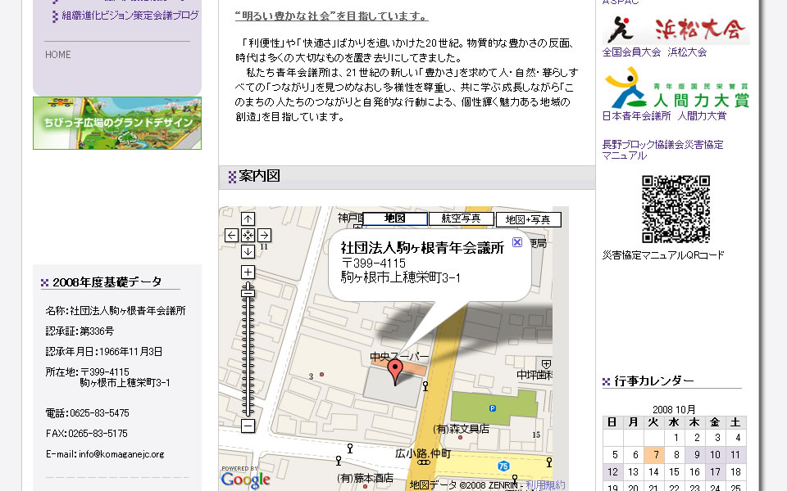Screen dimensions: 787x491
Task: Open the HOME link in sidebar
Action: click(57, 55)
